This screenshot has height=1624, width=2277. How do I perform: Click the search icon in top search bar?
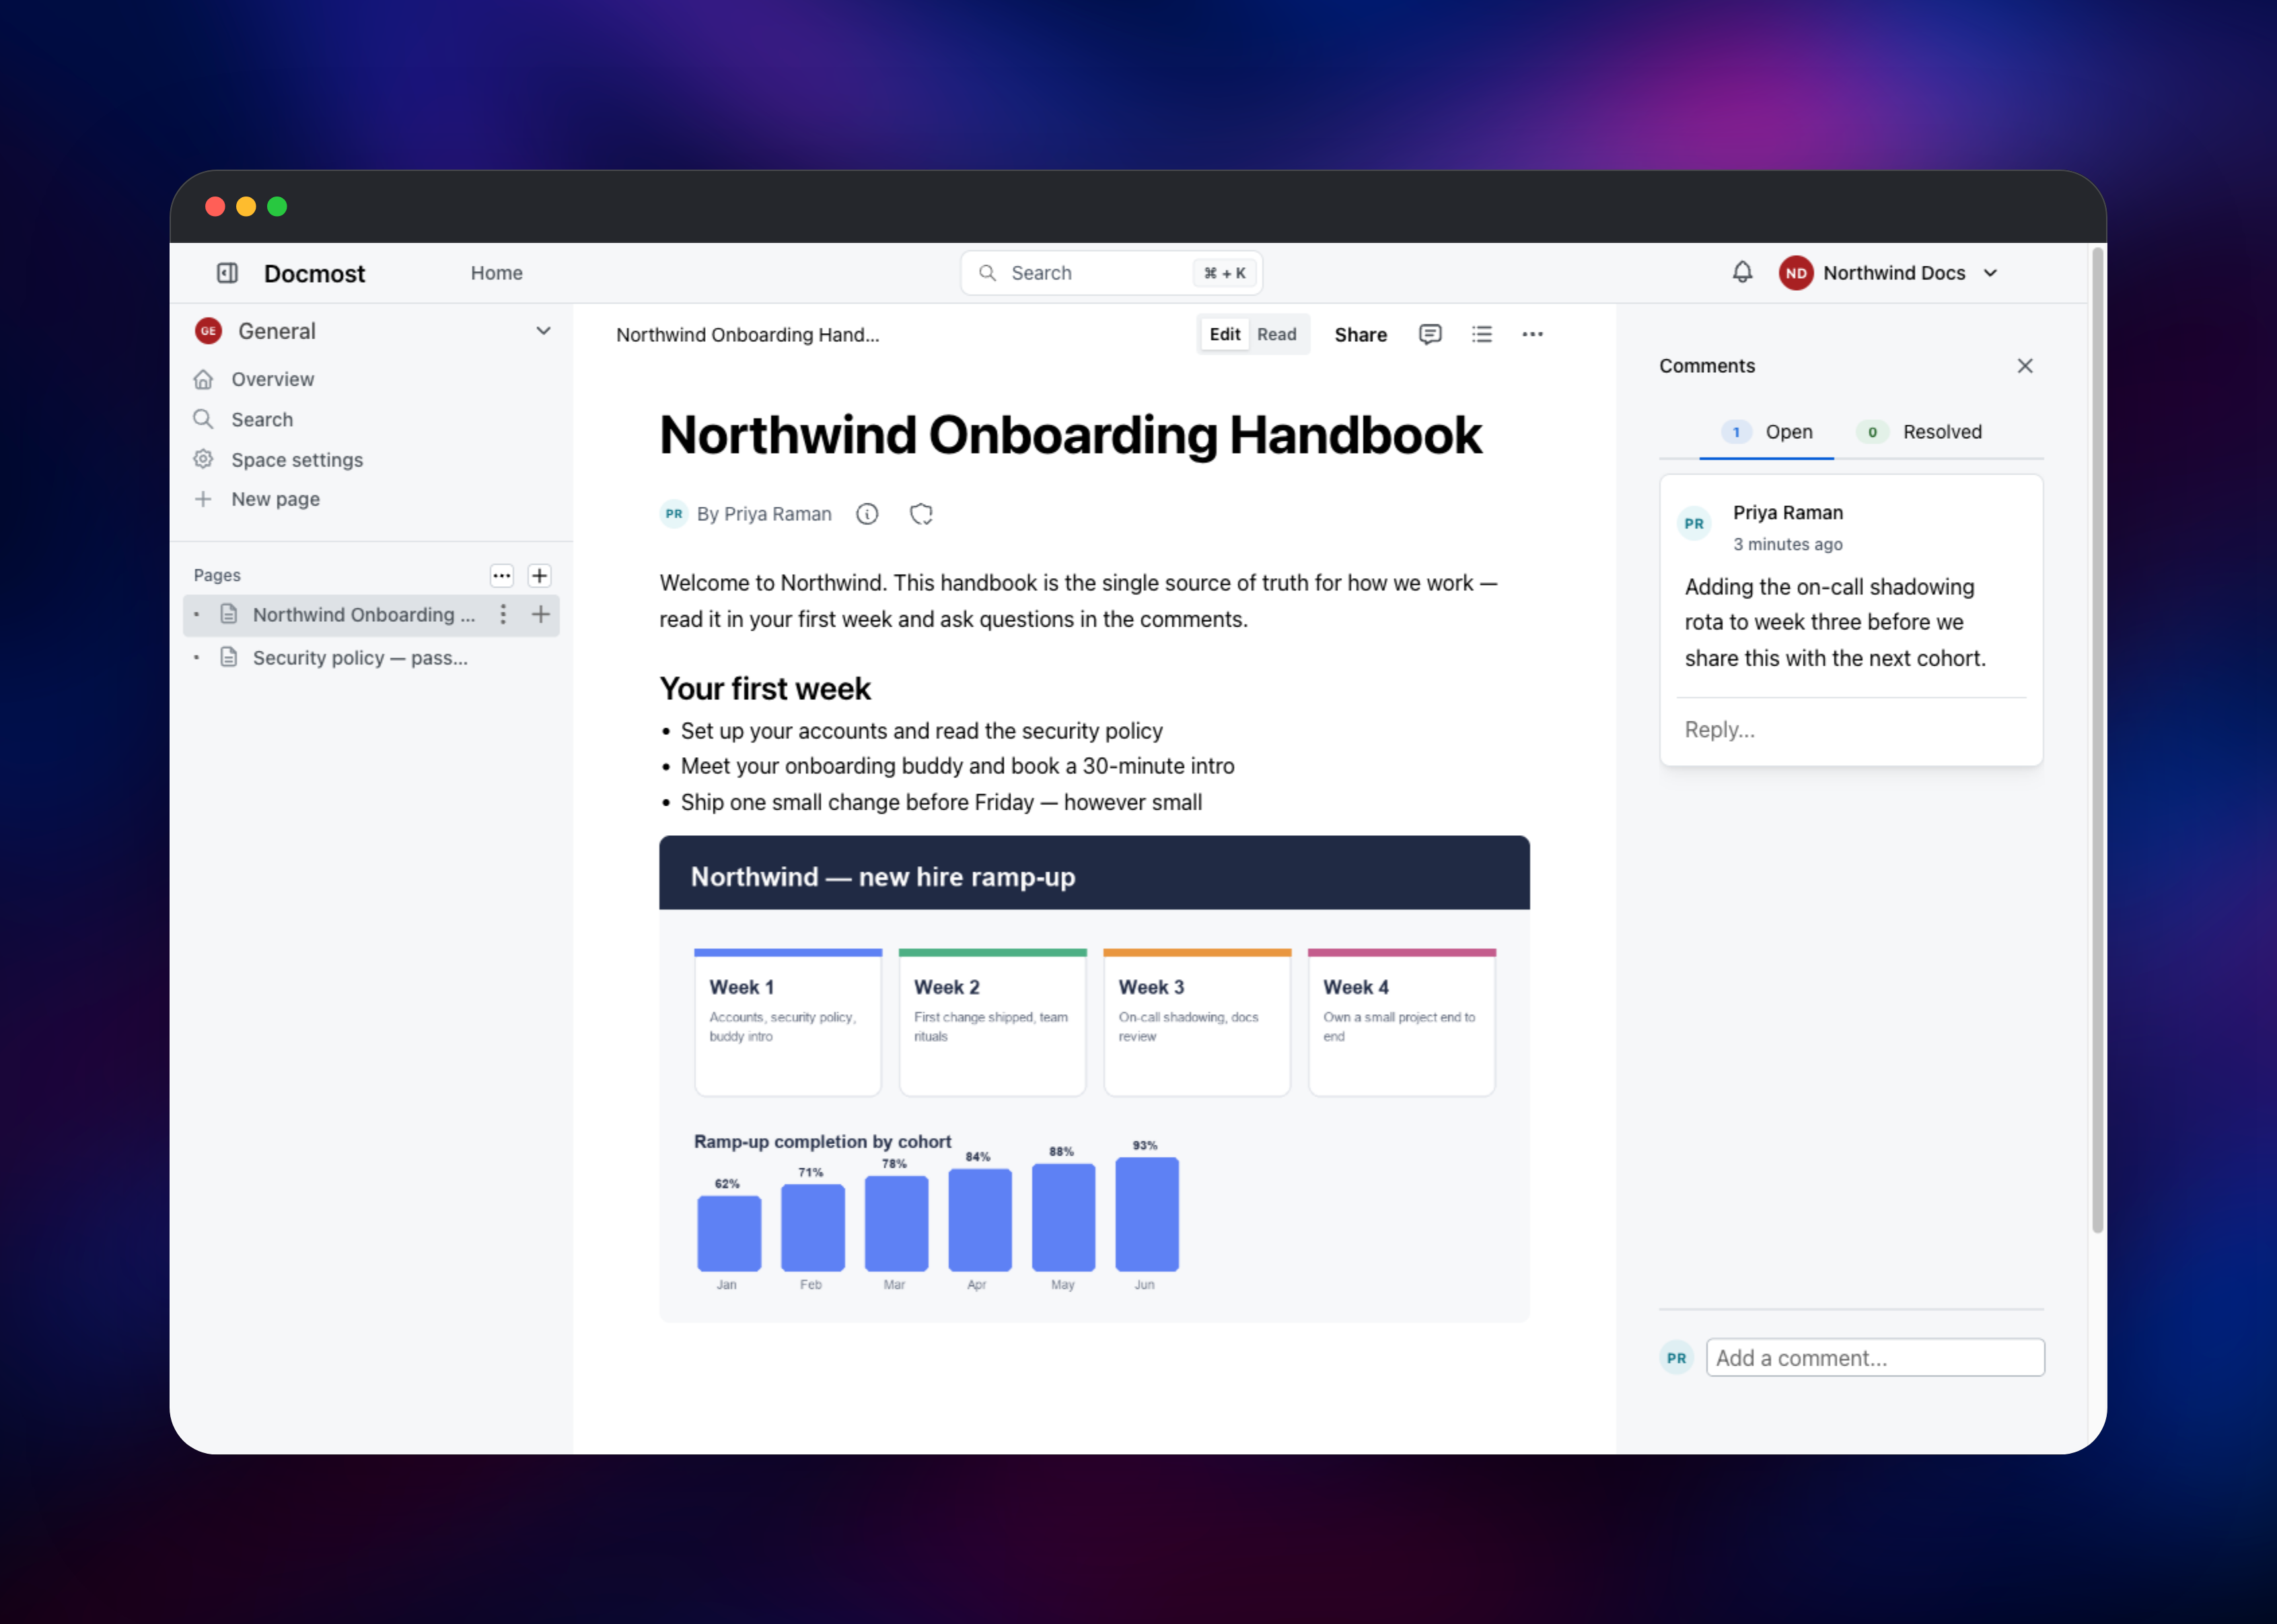click(x=988, y=273)
